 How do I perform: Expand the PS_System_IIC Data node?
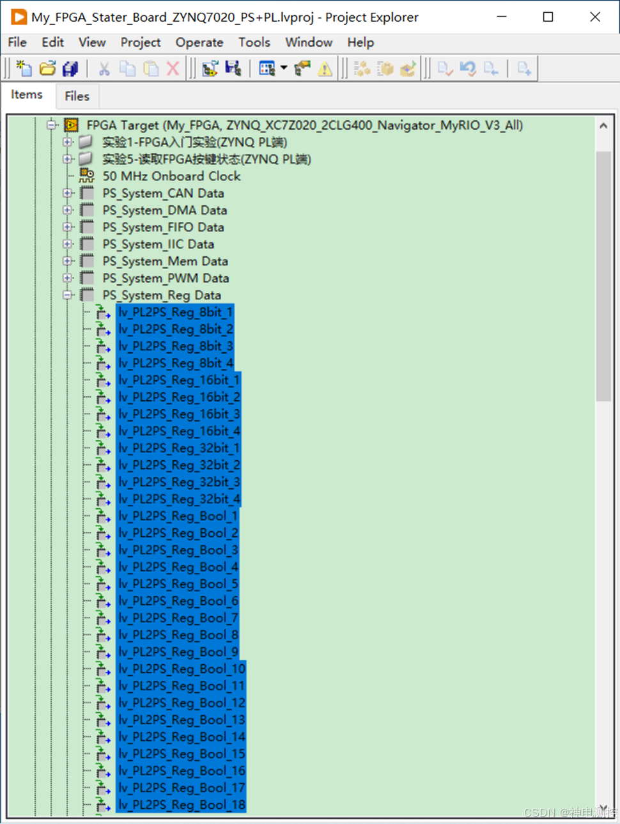[x=68, y=244]
